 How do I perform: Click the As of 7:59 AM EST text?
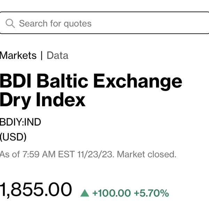[x=37, y=154]
